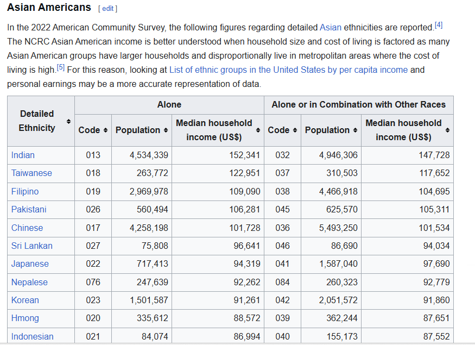Go to the Taiwanese ethnicity link
The width and height of the screenshot is (475, 345).
(x=31, y=173)
